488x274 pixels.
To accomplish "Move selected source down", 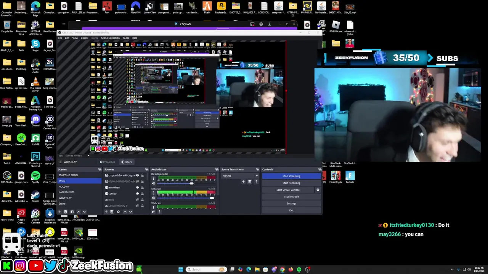I will (x=130, y=212).
